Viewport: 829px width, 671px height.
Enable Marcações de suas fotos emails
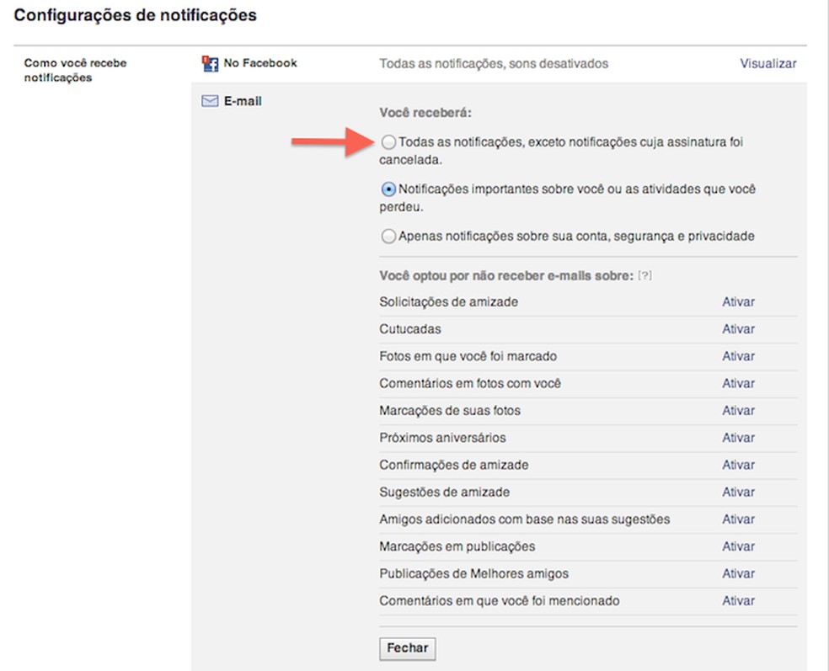738,410
